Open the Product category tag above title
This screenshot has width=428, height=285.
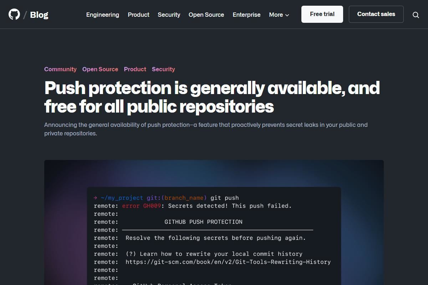(x=135, y=69)
